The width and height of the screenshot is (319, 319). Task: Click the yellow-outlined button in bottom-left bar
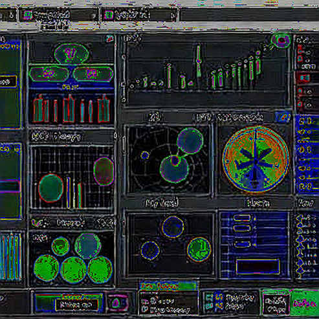coord(76,305)
